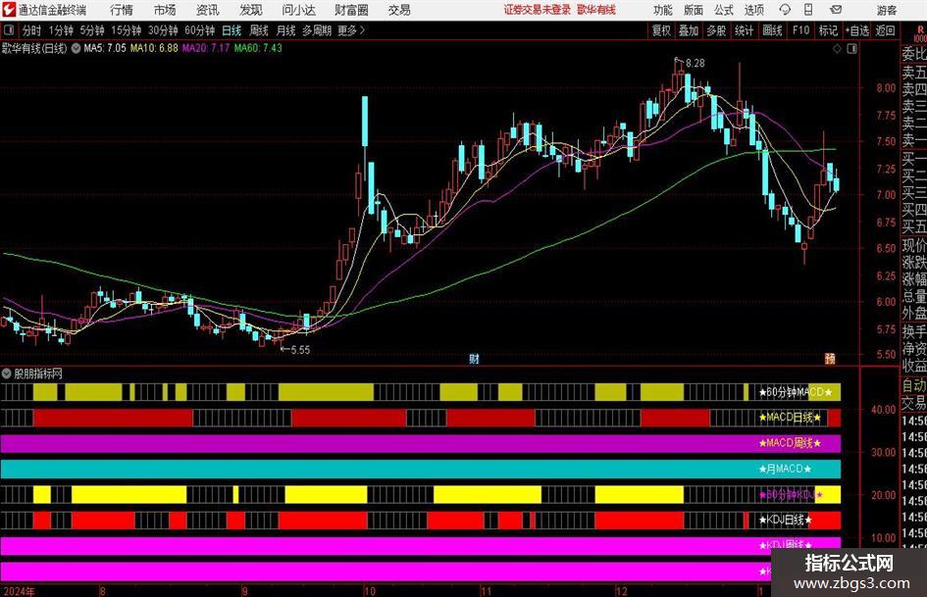Click 证券交易未登录 login link

[x=538, y=10]
